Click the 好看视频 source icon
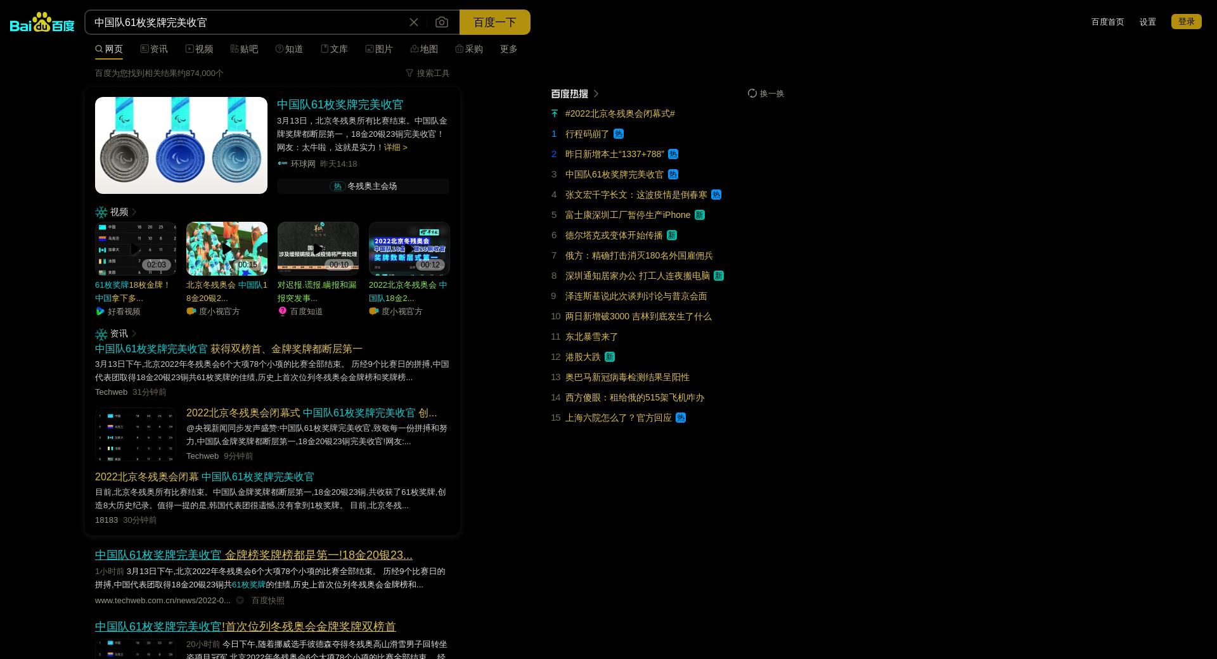The image size is (1217, 659). point(100,311)
